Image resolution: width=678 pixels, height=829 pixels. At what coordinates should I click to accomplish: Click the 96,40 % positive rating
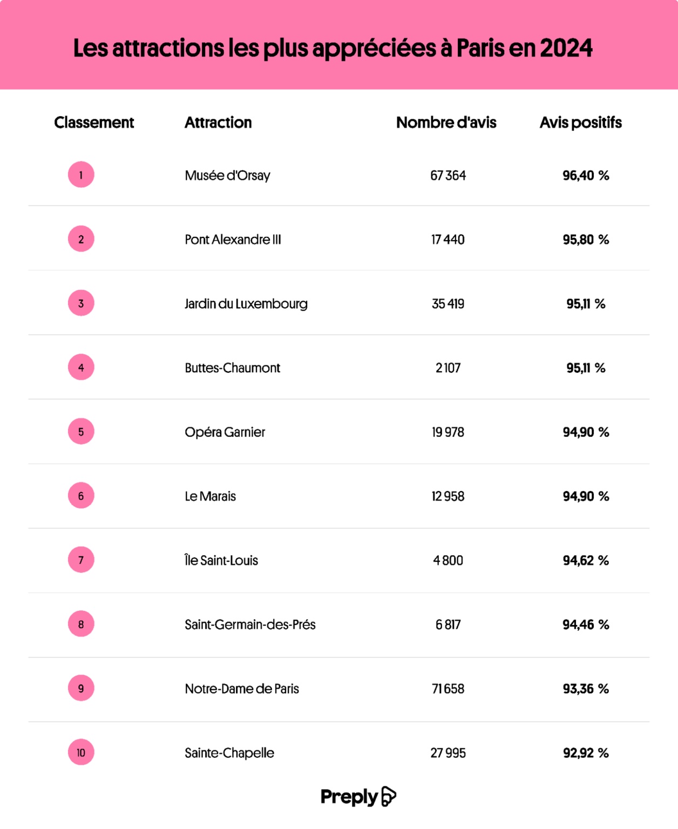coord(586,175)
